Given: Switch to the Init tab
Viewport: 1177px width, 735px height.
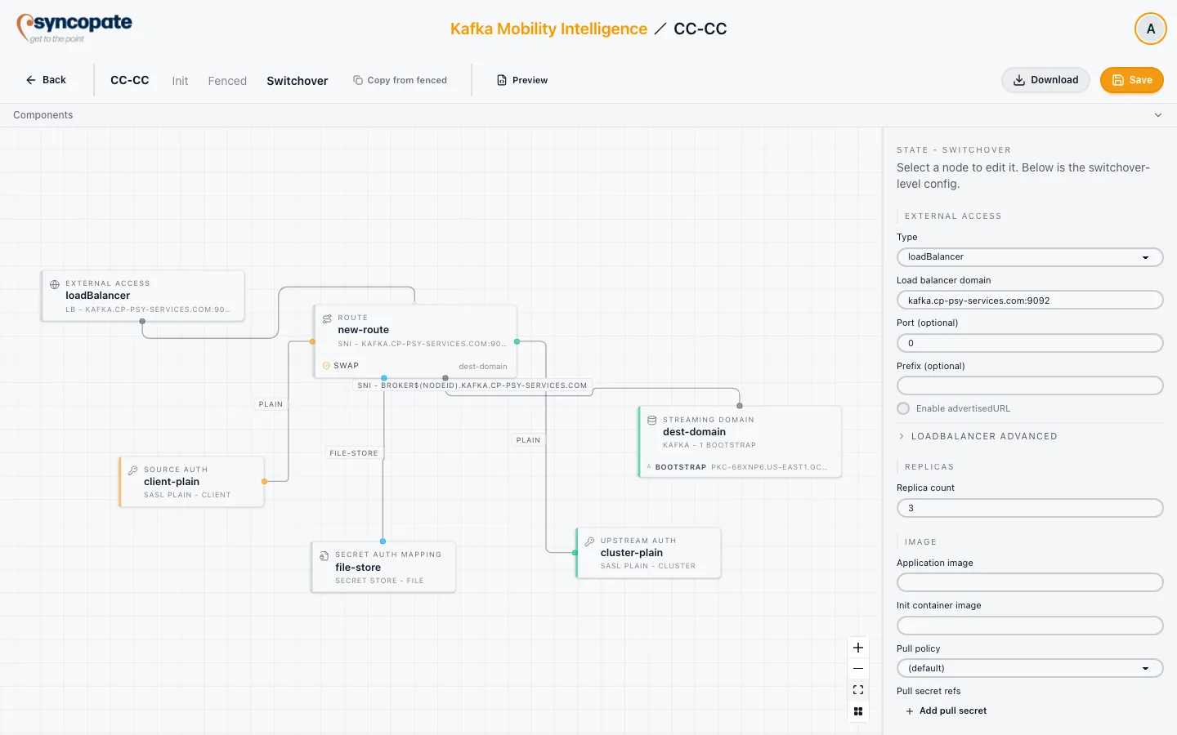Looking at the screenshot, I should (x=180, y=81).
